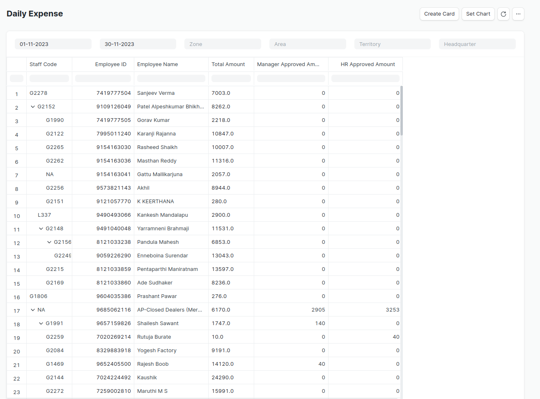Collapse the G1991 tree row
The height and width of the screenshot is (399, 540).
pos(41,323)
